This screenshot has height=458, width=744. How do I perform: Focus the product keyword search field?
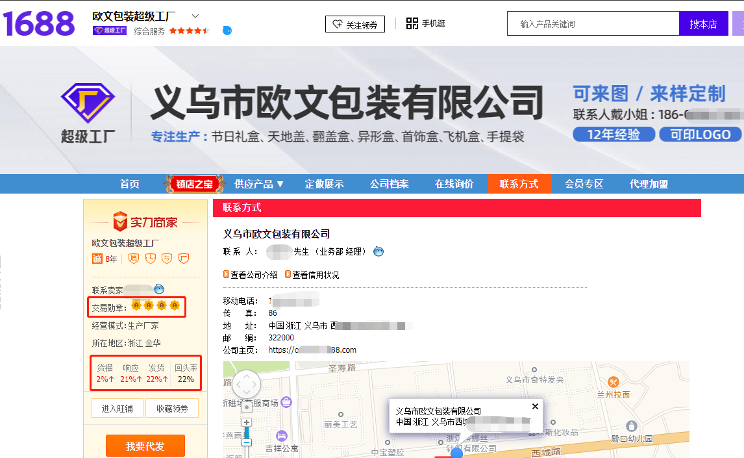click(593, 24)
